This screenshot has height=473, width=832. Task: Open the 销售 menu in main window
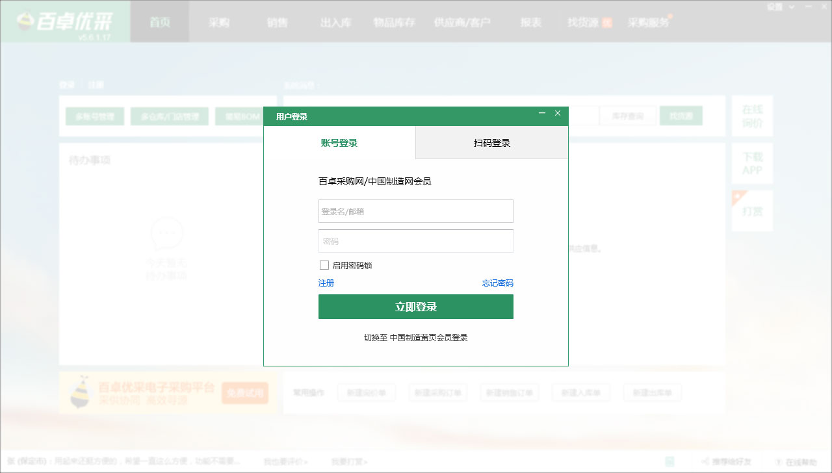[278, 22]
